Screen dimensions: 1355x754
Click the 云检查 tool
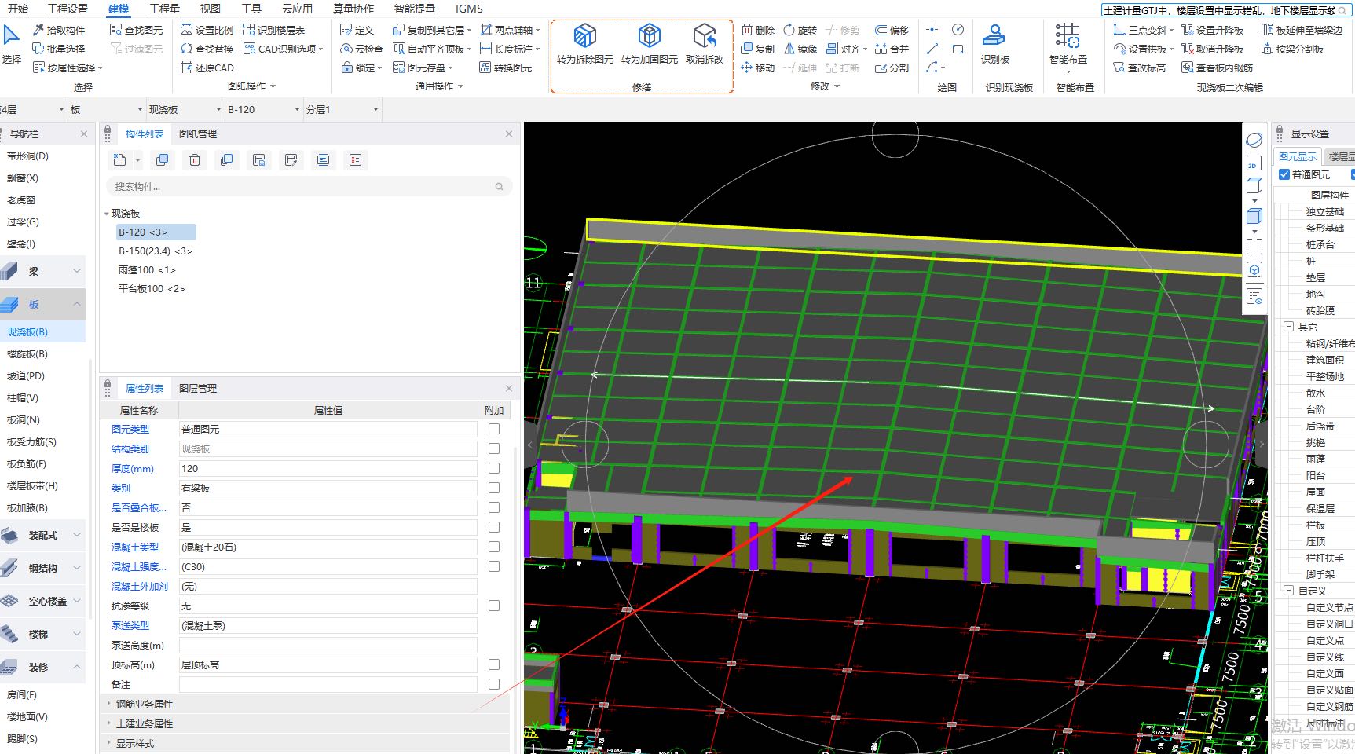click(361, 49)
